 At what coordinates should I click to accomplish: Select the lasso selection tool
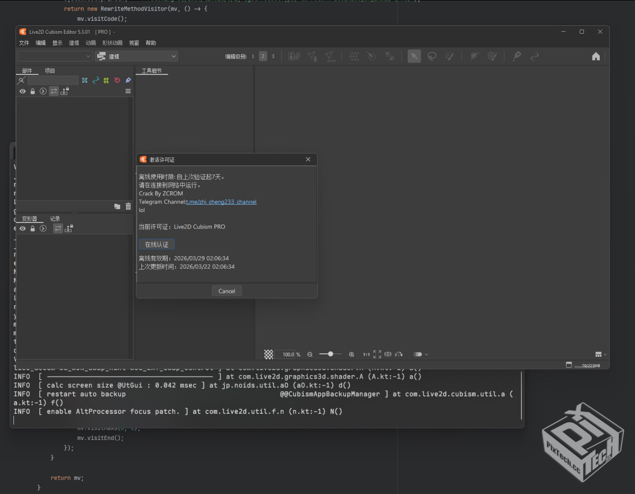click(432, 56)
